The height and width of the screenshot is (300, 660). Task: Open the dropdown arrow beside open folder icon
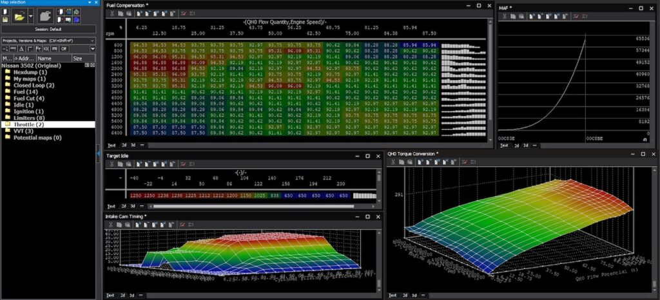(x=32, y=16)
